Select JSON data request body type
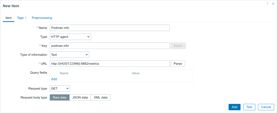 [x=80, y=98]
